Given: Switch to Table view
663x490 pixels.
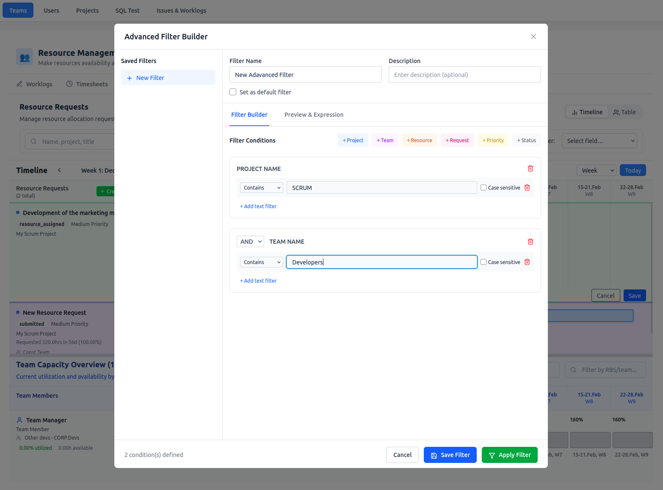Looking at the screenshot, I should 625,112.
